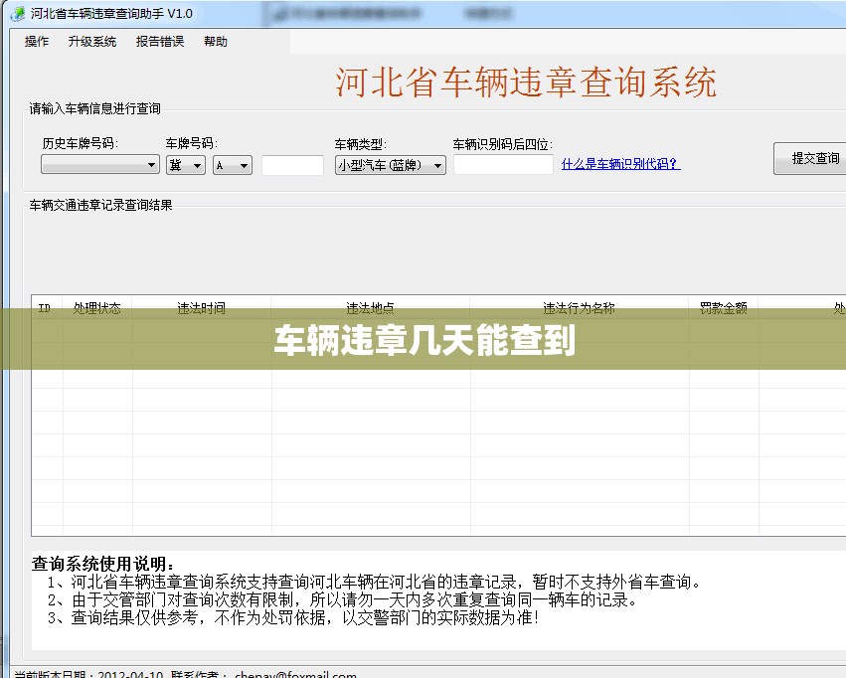Screen dimensions: 846x678
Task: Click instruction line 2 about 查询次数有限制
Action: tap(343, 599)
